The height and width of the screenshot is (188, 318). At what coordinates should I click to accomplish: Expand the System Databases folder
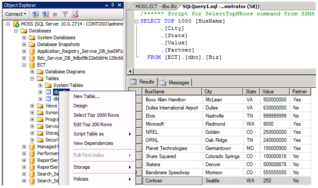(x=24, y=38)
